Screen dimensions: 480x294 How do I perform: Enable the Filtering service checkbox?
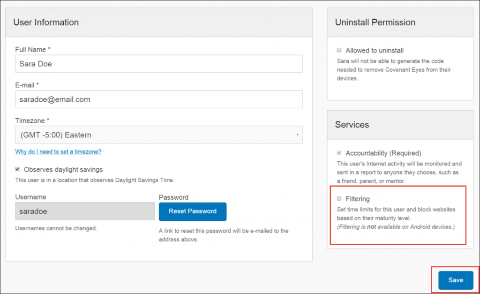coord(339,199)
